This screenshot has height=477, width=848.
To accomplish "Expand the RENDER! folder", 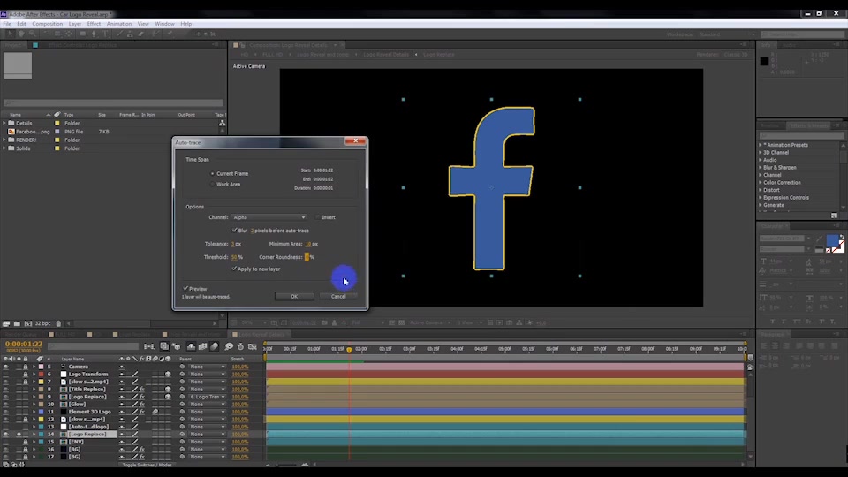I will 5,140.
